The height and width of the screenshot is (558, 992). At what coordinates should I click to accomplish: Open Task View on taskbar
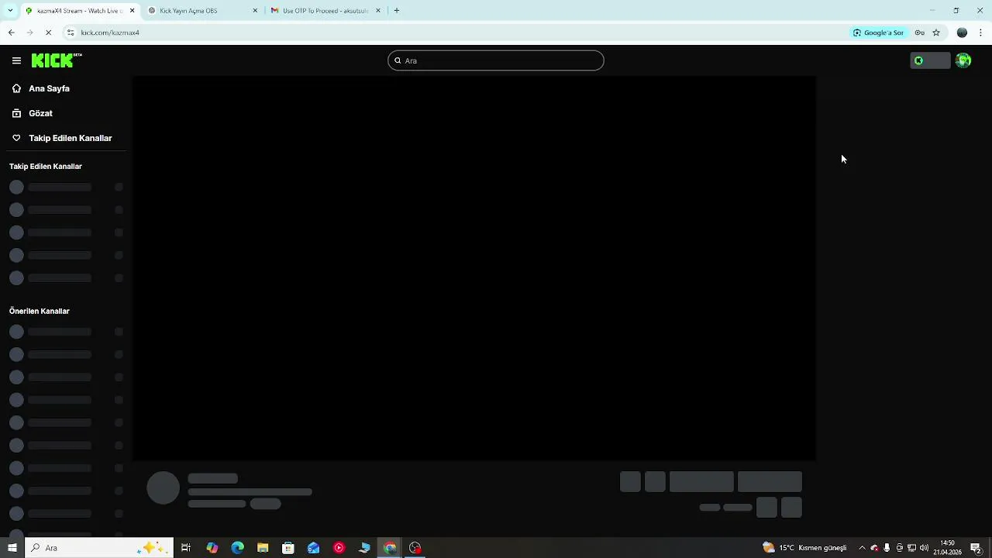coord(186,548)
